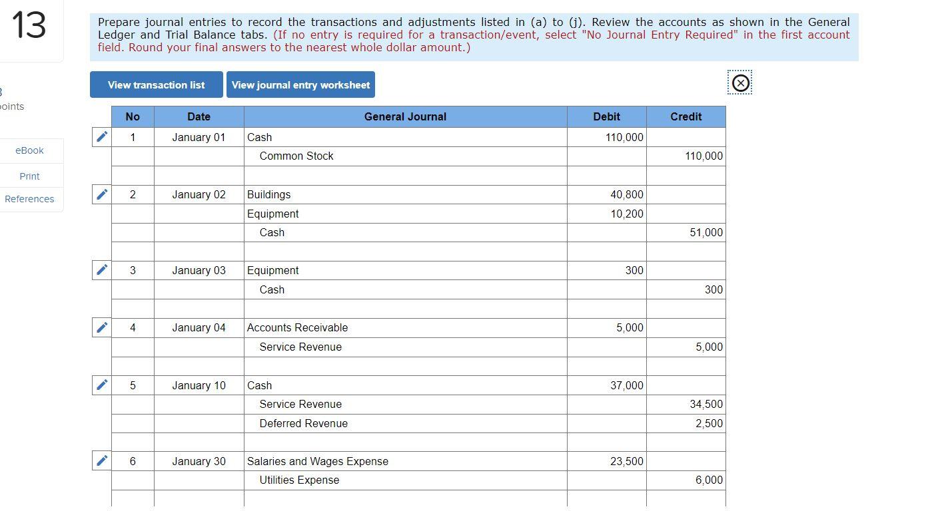The image size is (938, 511).
Task: Edit journal entry 2 with pencil icon
Action: (102, 194)
